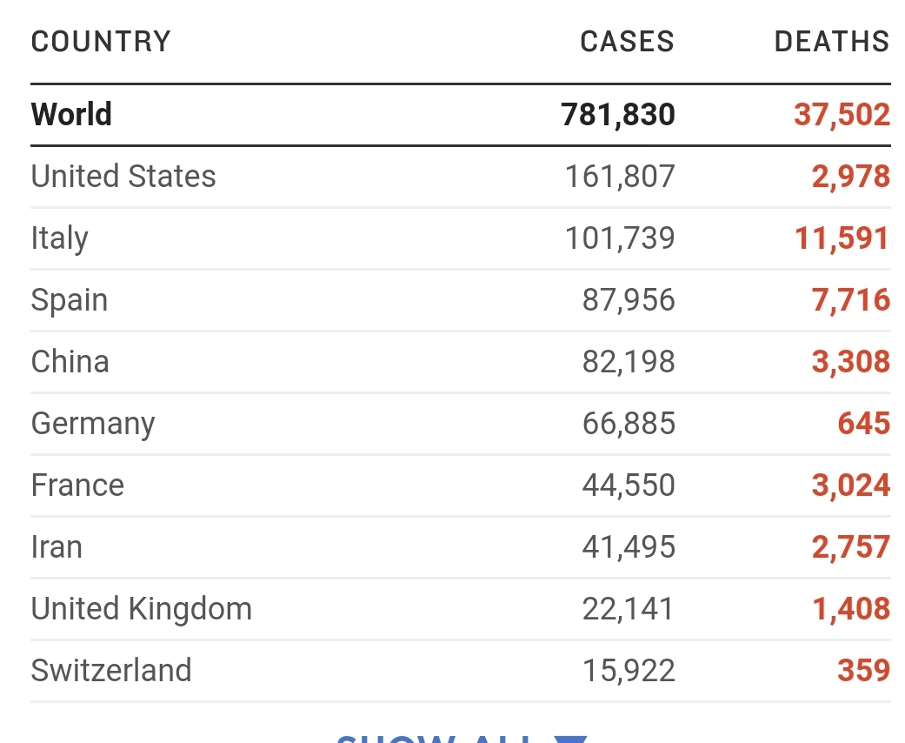The height and width of the screenshot is (743, 905).
Task: Click the Iran row label
Action: coord(57,547)
